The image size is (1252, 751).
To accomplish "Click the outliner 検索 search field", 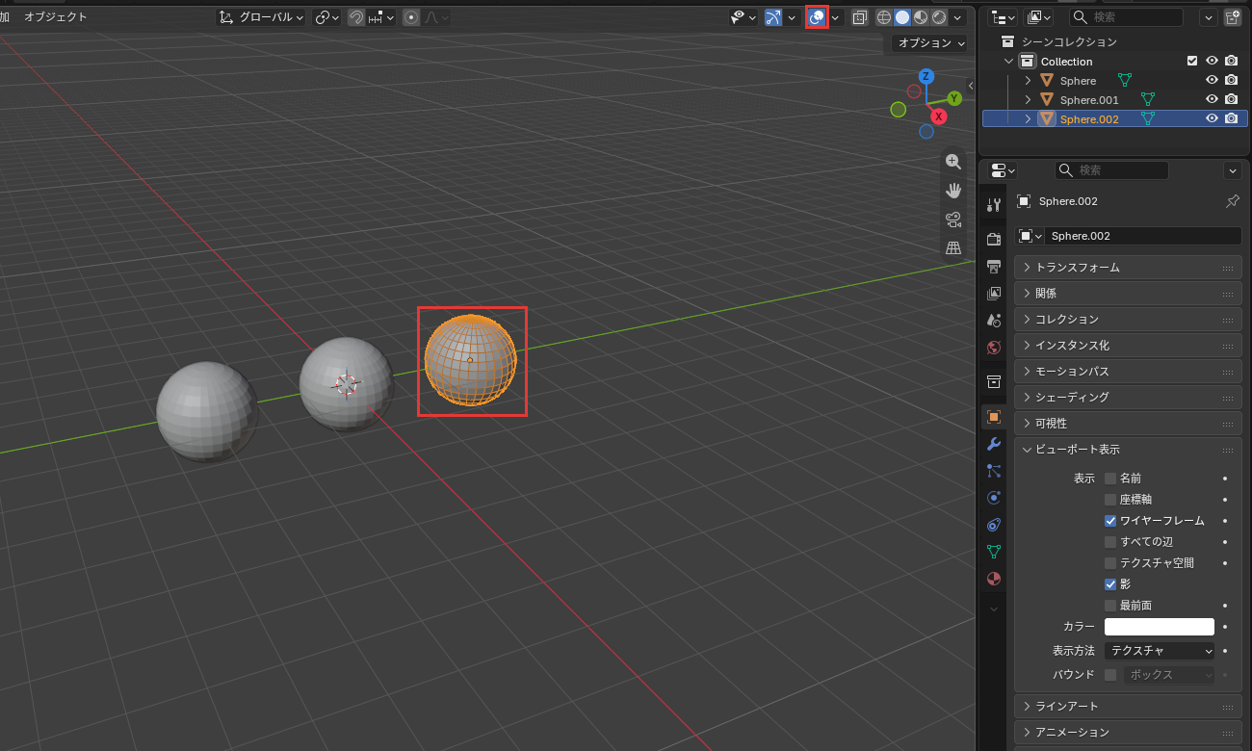I will click(1127, 17).
